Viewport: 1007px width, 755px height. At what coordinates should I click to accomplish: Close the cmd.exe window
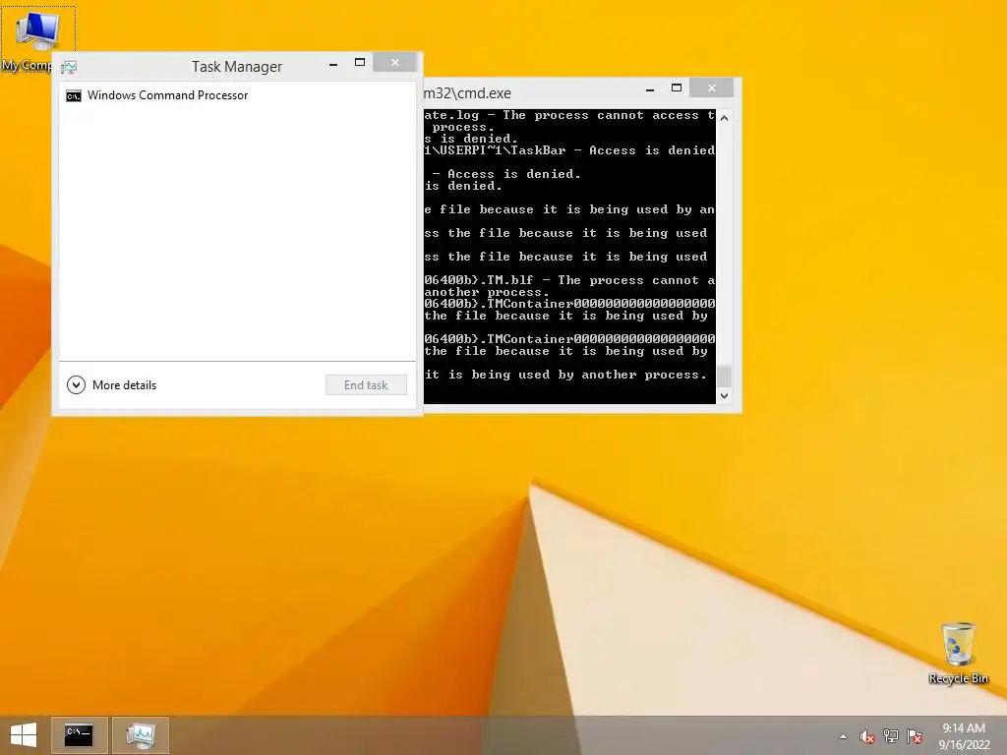tap(712, 87)
